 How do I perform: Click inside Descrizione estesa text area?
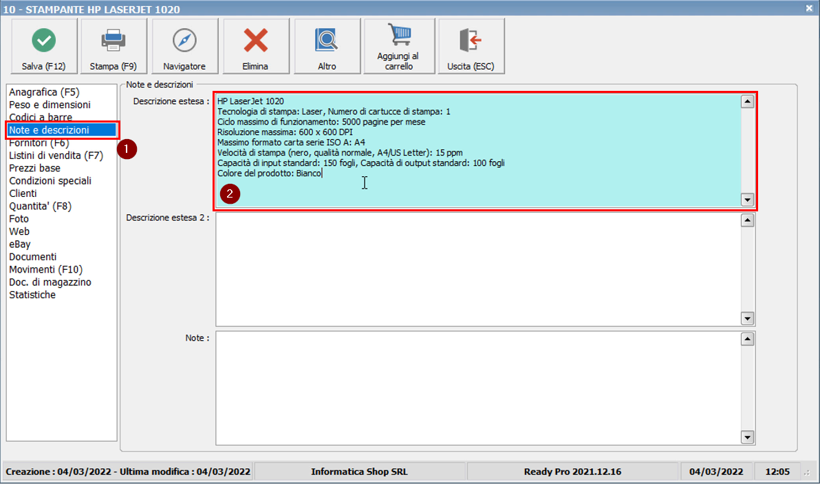pyautogui.click(x=479, y=151)
